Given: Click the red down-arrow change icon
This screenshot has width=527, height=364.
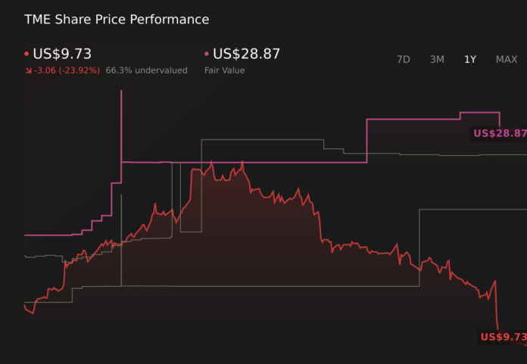Looking at the screenshot, I should [28, 70].
